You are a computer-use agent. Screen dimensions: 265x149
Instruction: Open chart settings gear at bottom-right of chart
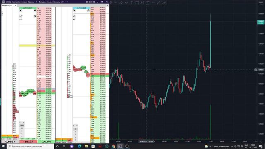coord(261,142)
